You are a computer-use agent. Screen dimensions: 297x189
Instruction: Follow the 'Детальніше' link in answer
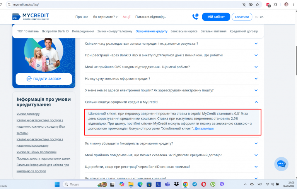pos(204,128)
